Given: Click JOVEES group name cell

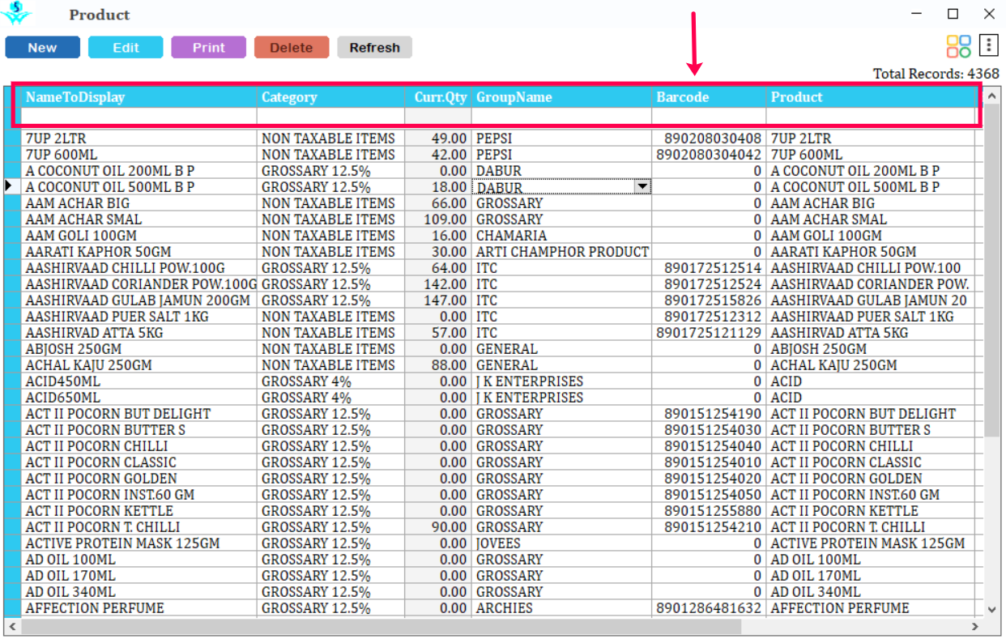Looking at the screenshot, I should [561, 543].
